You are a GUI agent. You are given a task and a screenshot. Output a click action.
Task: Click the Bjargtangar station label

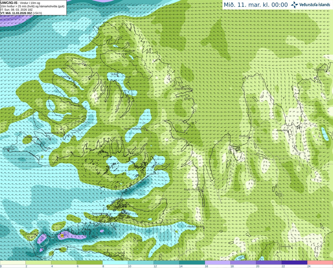tap(9, 149)
